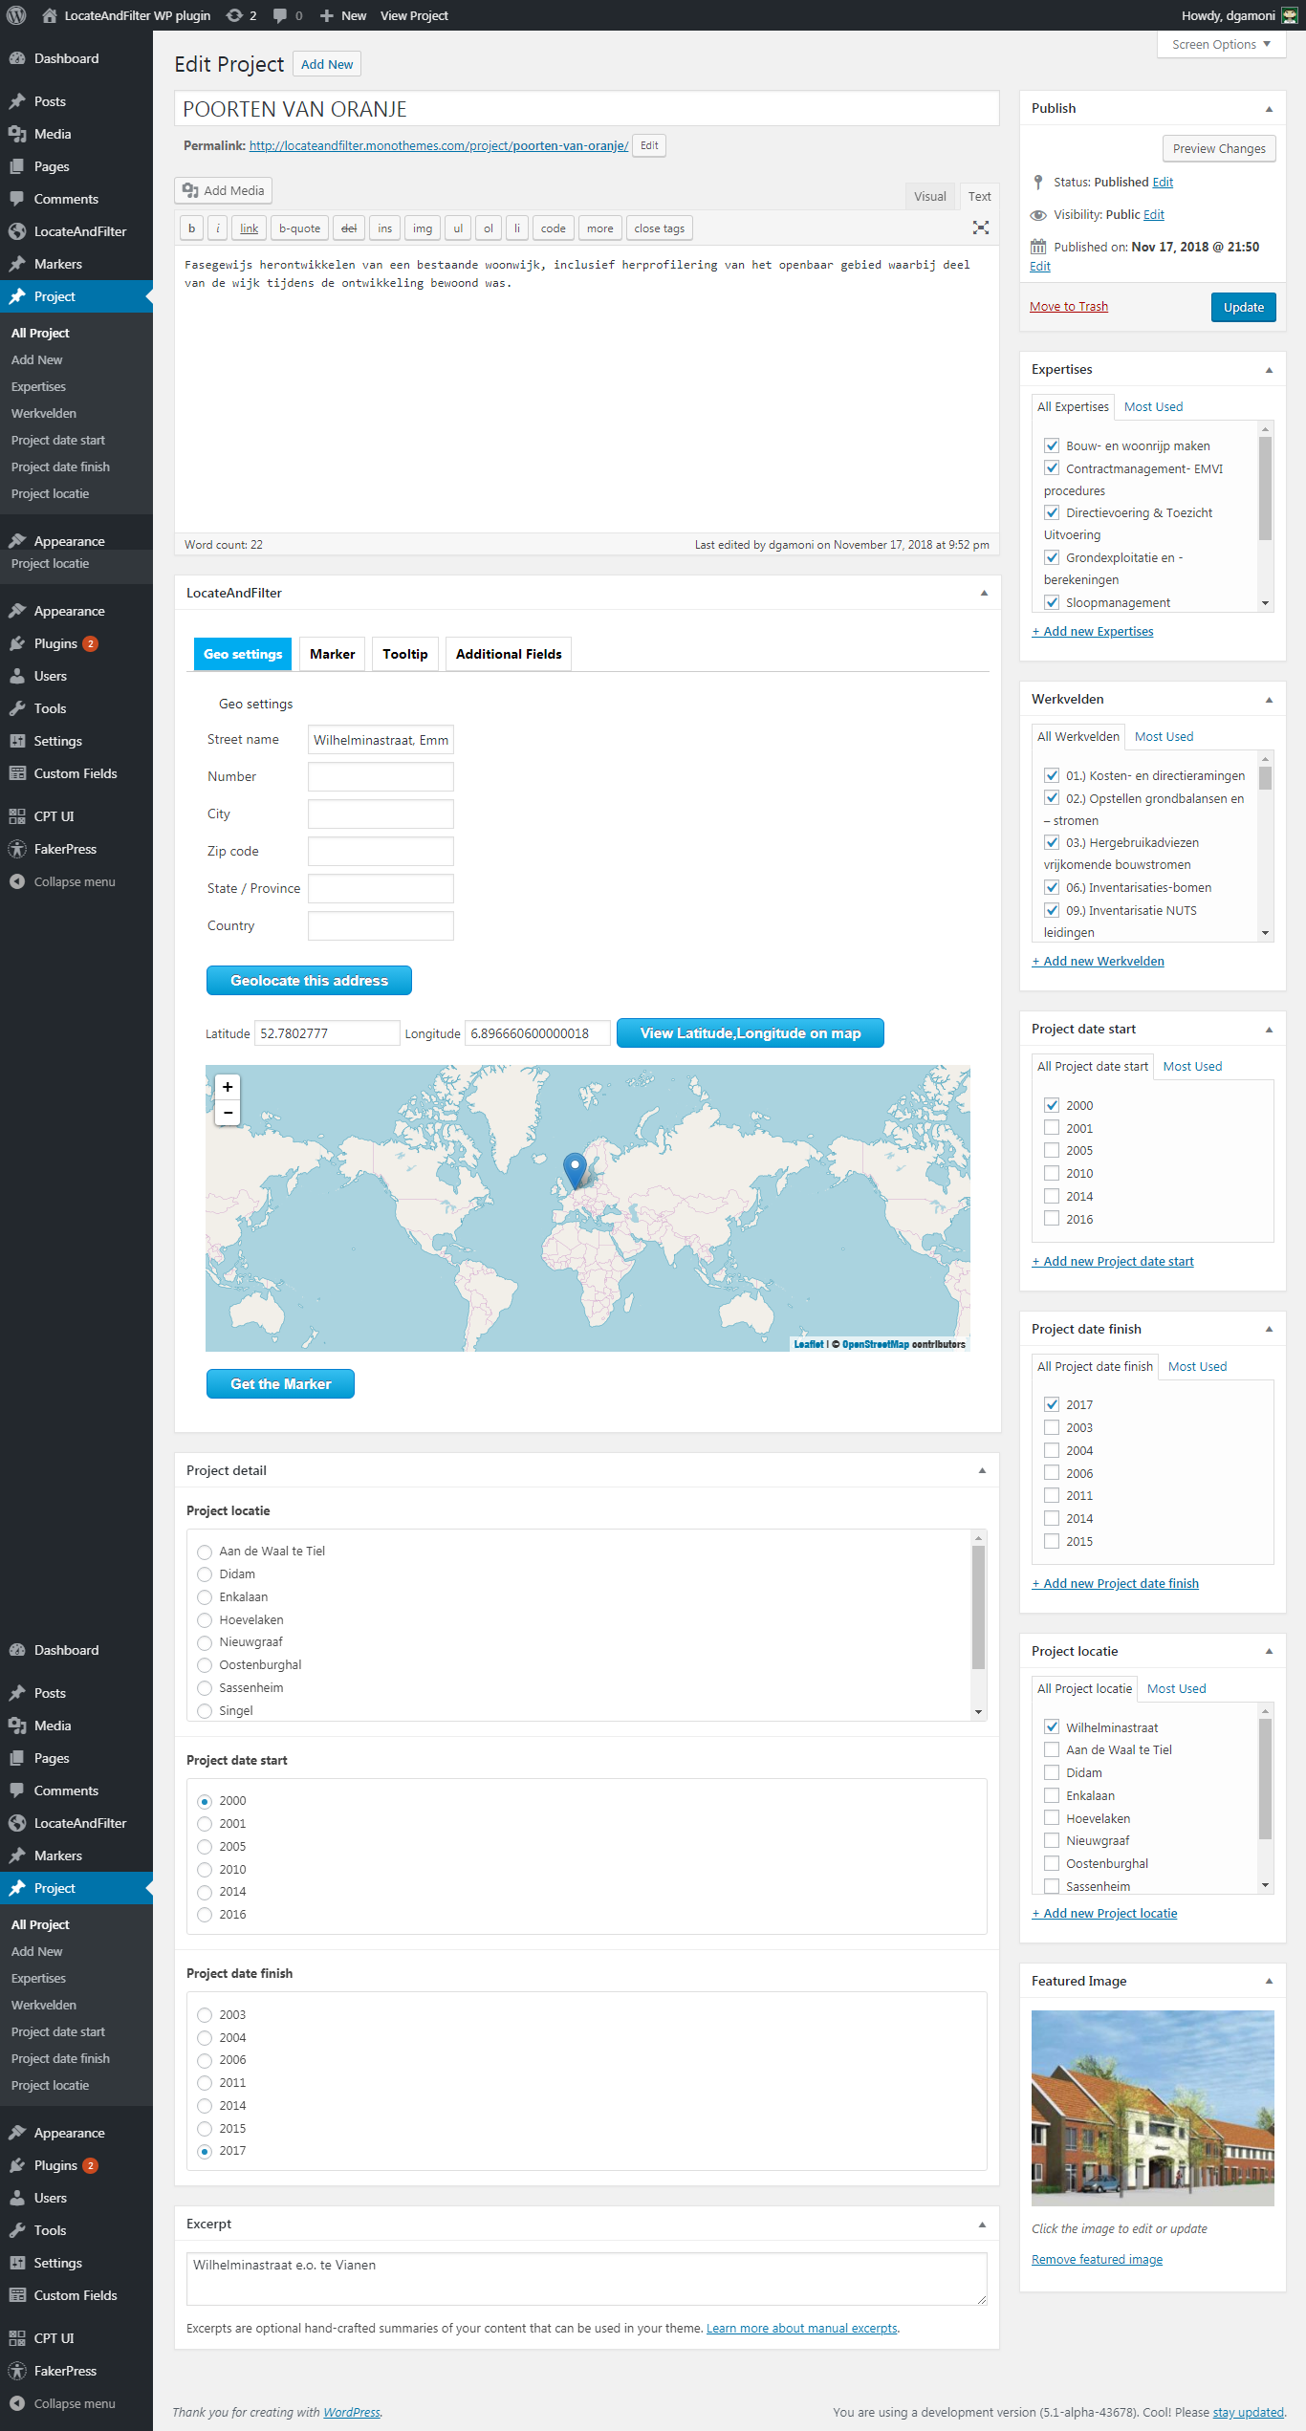Image resolution: width=1306 pixels, height=2431 pixels.
Task: Switch to the Marker tab
Action: (x=332, y=654)
